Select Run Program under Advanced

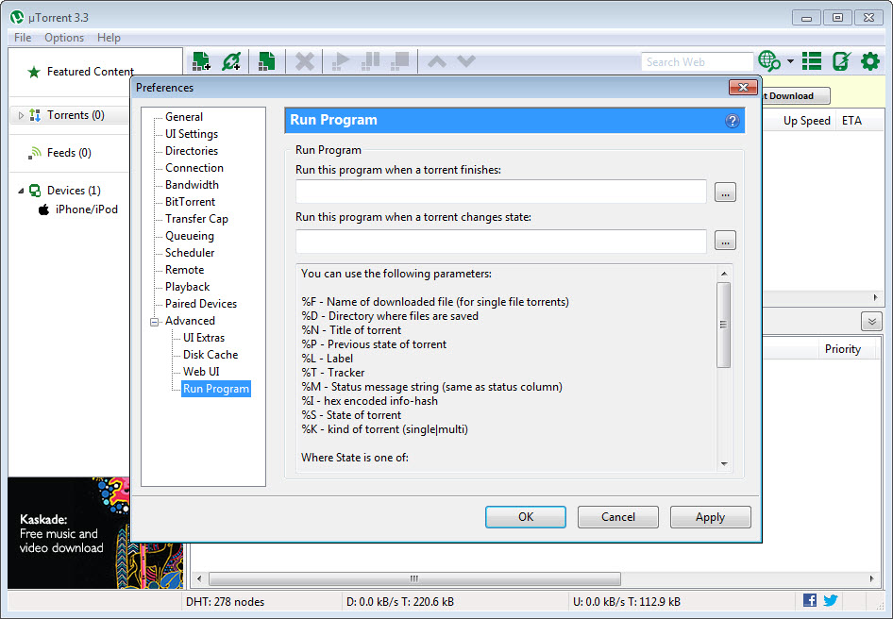click(x=216, y=389)
